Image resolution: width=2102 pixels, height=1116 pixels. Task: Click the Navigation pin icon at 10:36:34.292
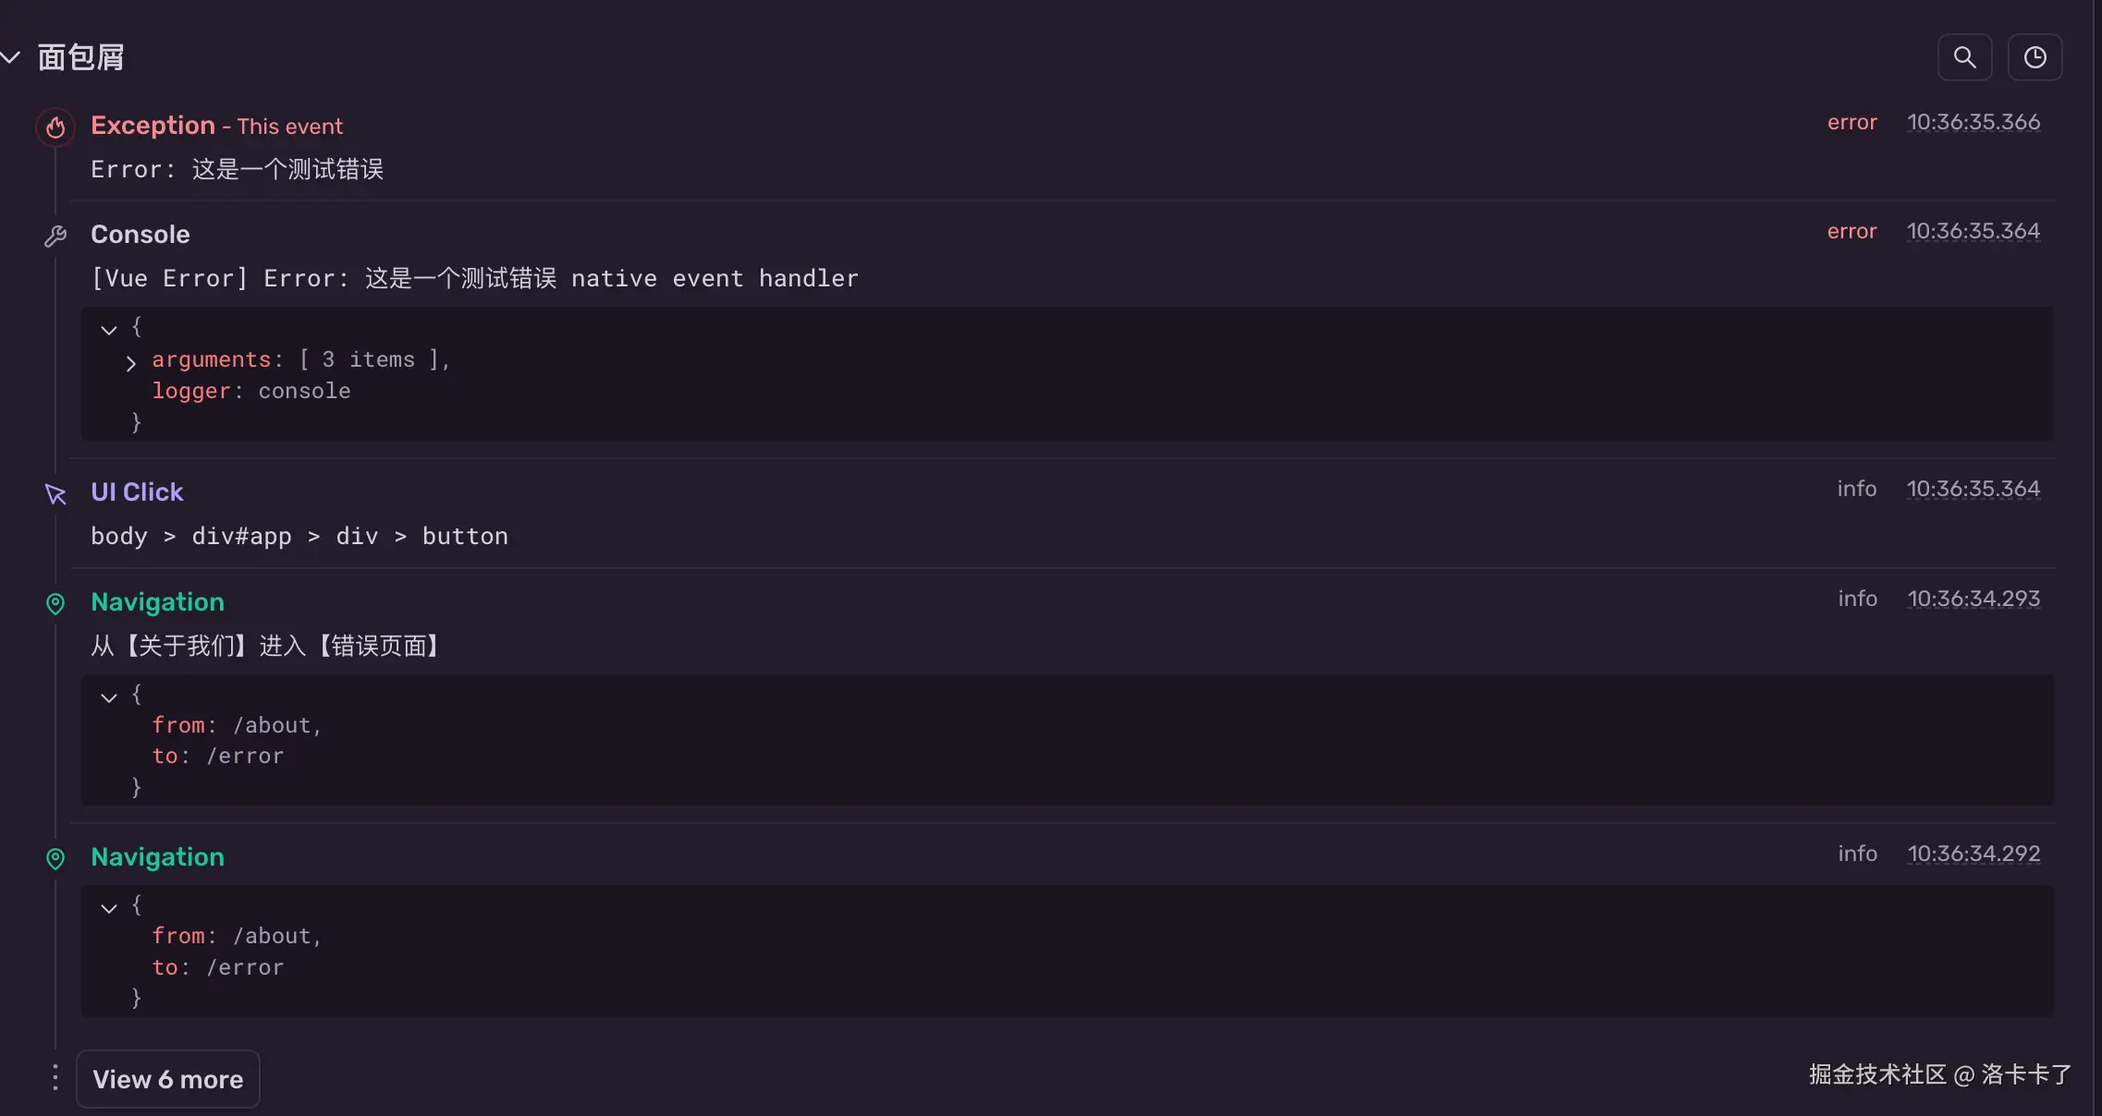point(55,859)
